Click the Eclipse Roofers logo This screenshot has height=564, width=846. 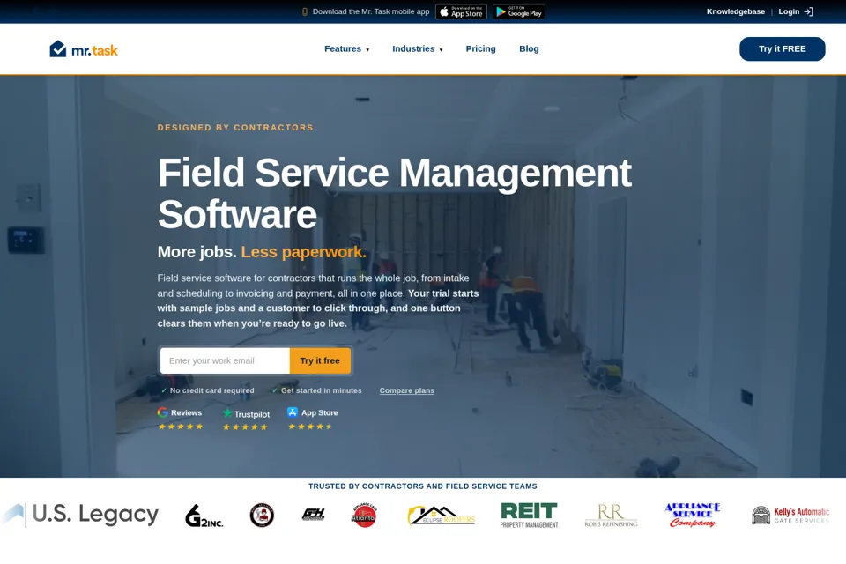[441, 516]
